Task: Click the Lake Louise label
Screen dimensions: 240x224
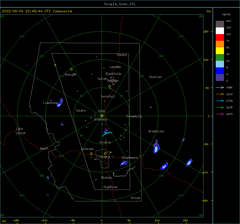Action: tap(21, 131)
